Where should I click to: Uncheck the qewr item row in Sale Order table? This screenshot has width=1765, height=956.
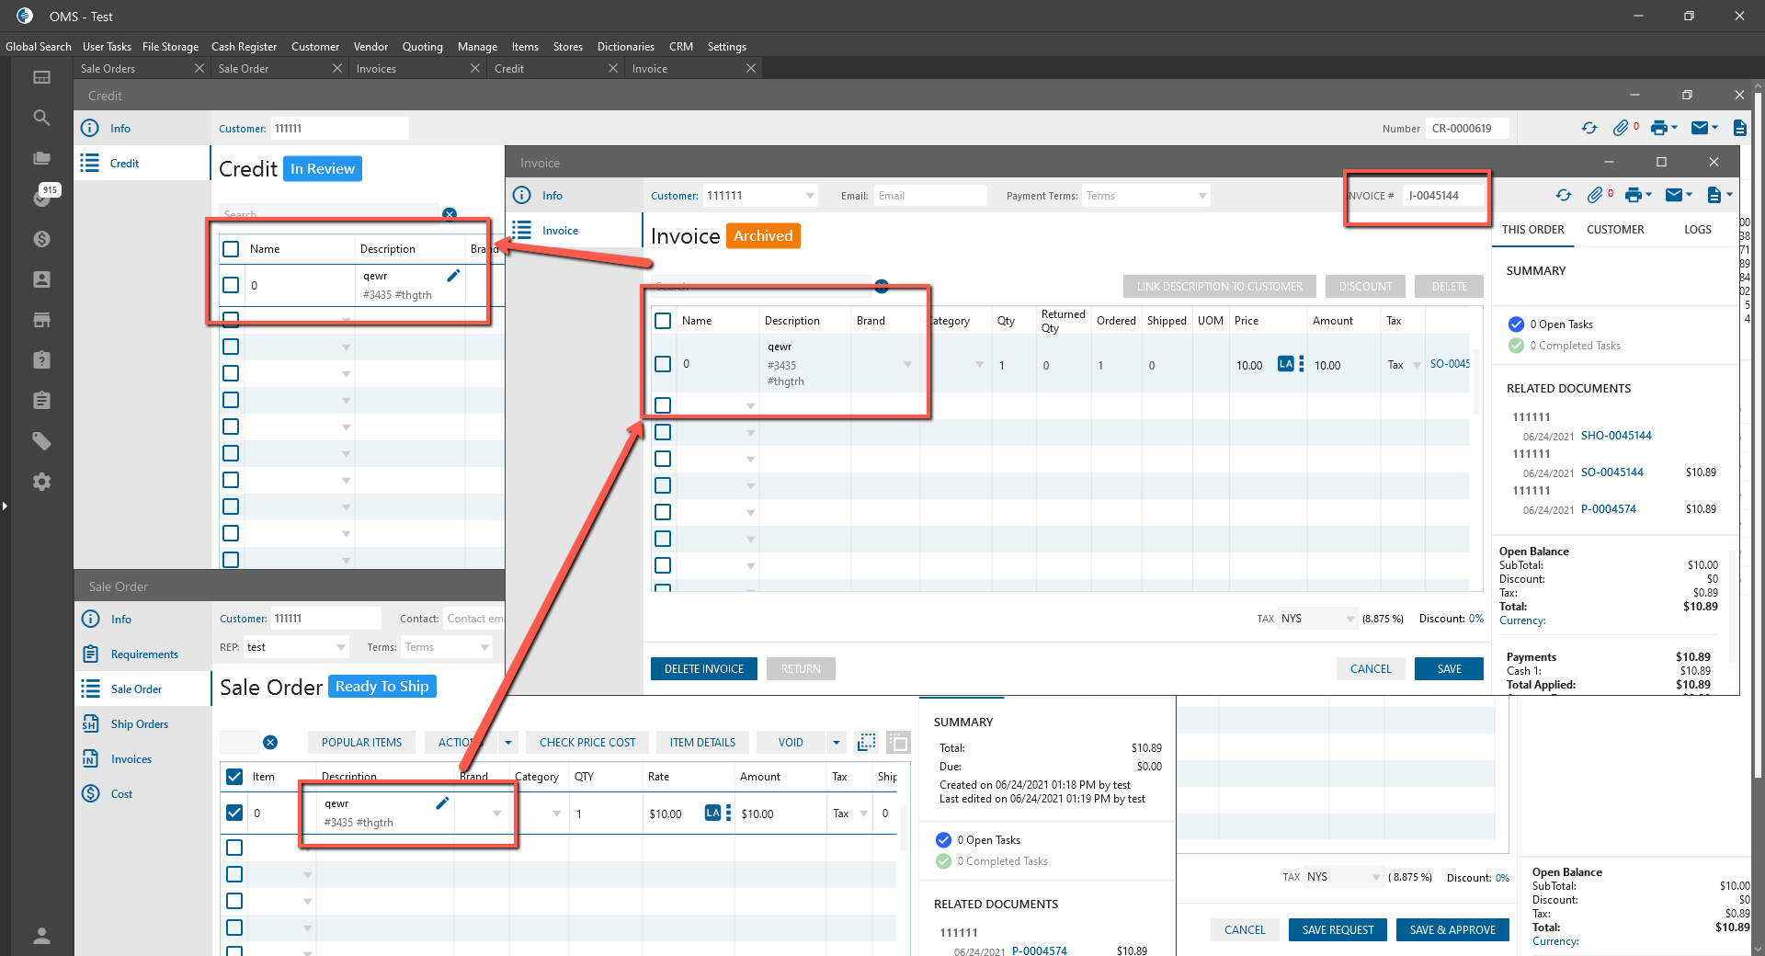pos(234,813)
